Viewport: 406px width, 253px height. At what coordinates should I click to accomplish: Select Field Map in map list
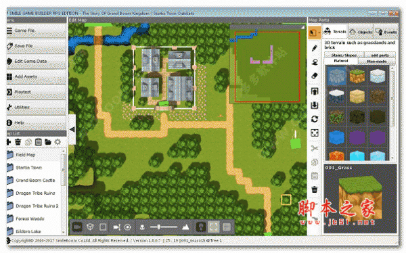click(34, 155)
